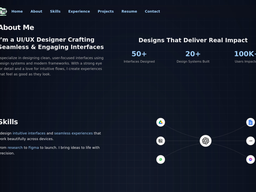Click the WhatsApp icon
The image size is (256, 192).
point(161,159)
